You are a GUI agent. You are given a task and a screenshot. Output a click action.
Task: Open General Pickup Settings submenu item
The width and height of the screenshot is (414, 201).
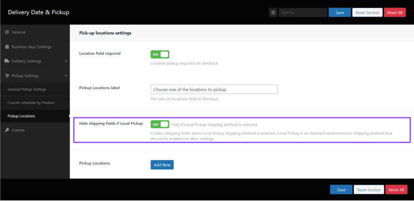click(x=27, y=89)
